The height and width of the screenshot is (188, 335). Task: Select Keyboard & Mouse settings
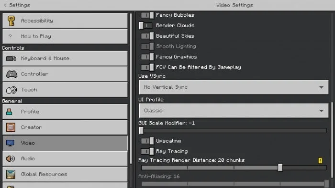point(65,58)
